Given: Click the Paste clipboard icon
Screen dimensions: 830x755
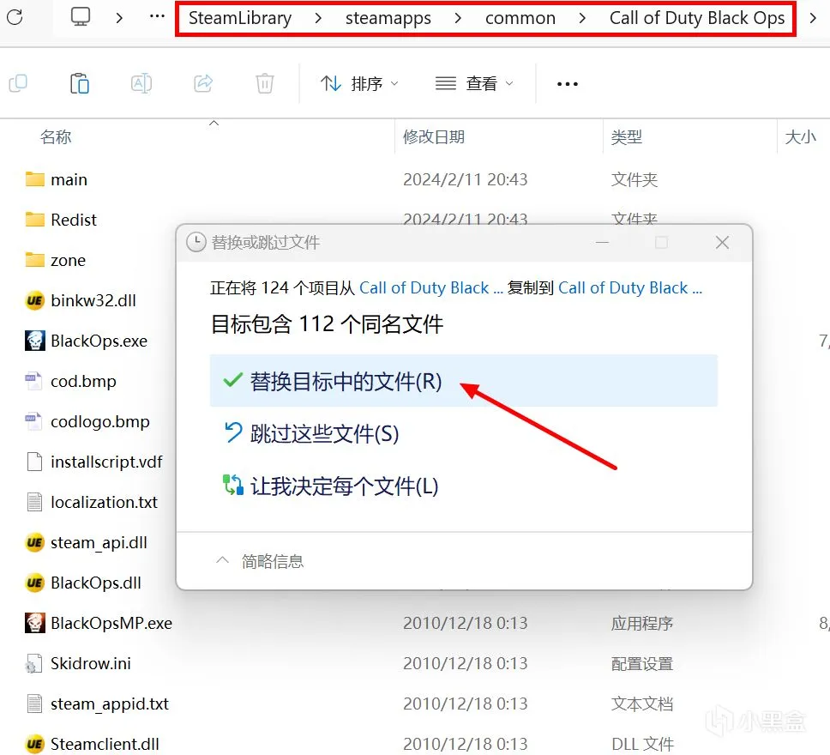Looking at the screenshot, I should coord(80,83).
